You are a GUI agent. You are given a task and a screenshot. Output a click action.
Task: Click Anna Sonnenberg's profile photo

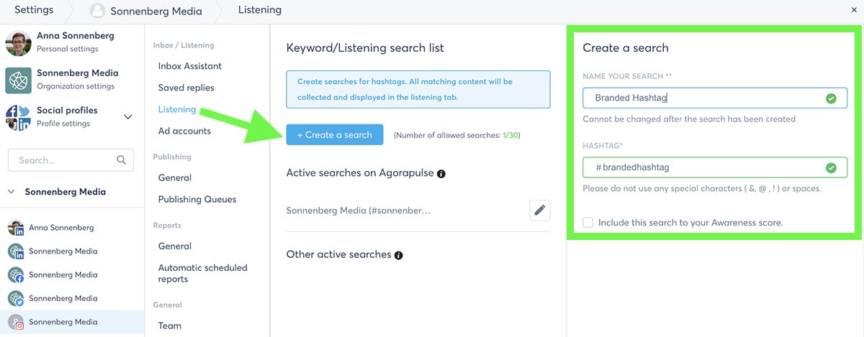point(18,43)
